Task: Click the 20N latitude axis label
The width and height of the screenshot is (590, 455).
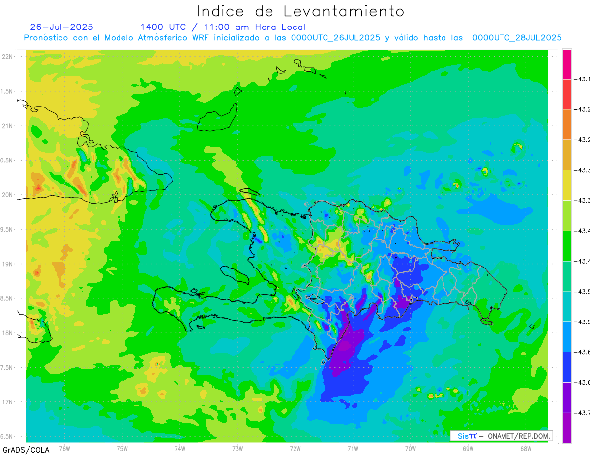Action: (8, 195)
